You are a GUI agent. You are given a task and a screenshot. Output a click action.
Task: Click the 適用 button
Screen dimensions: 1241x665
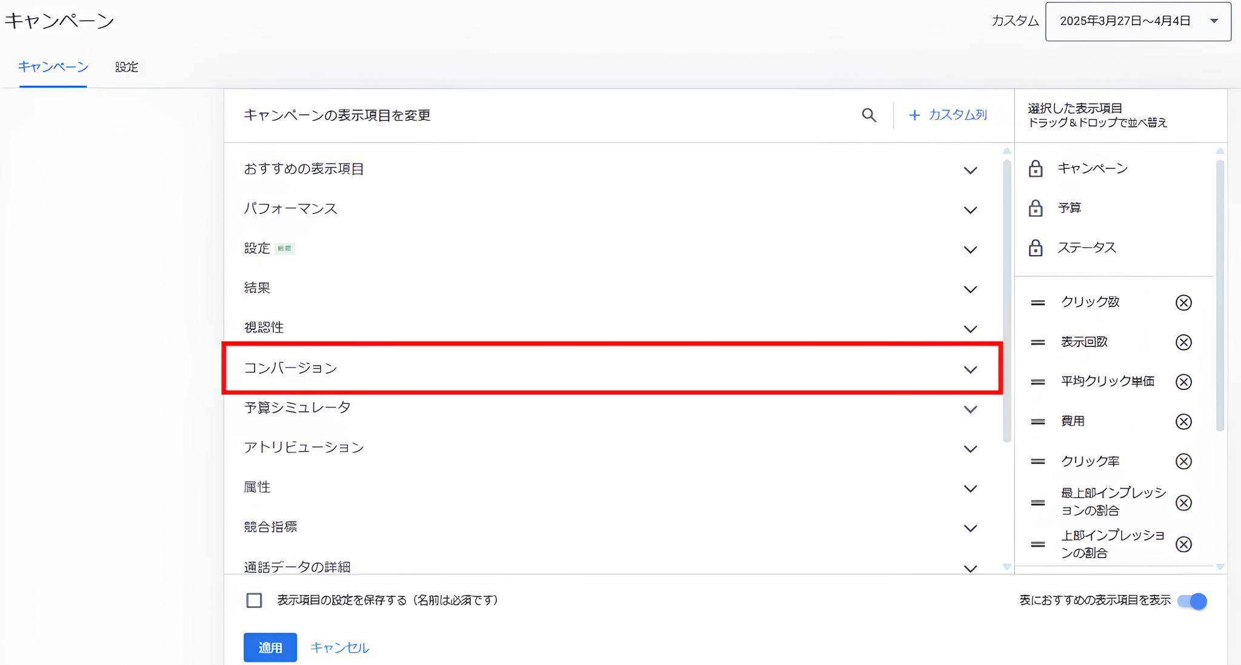tap(270, 647)
